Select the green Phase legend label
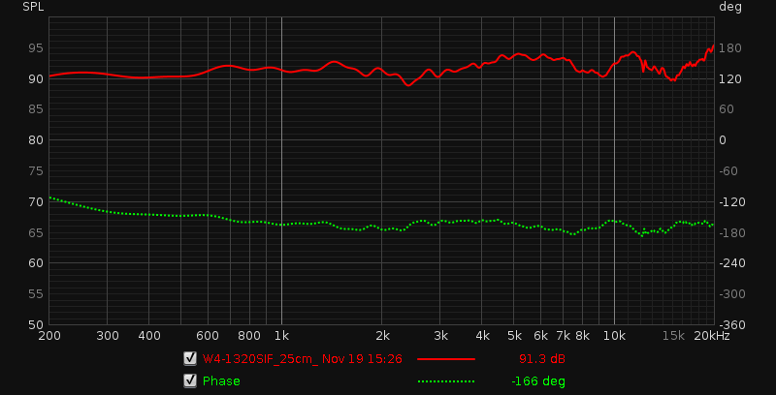This screenshot has width=776, height=395. tap(221, 381)
